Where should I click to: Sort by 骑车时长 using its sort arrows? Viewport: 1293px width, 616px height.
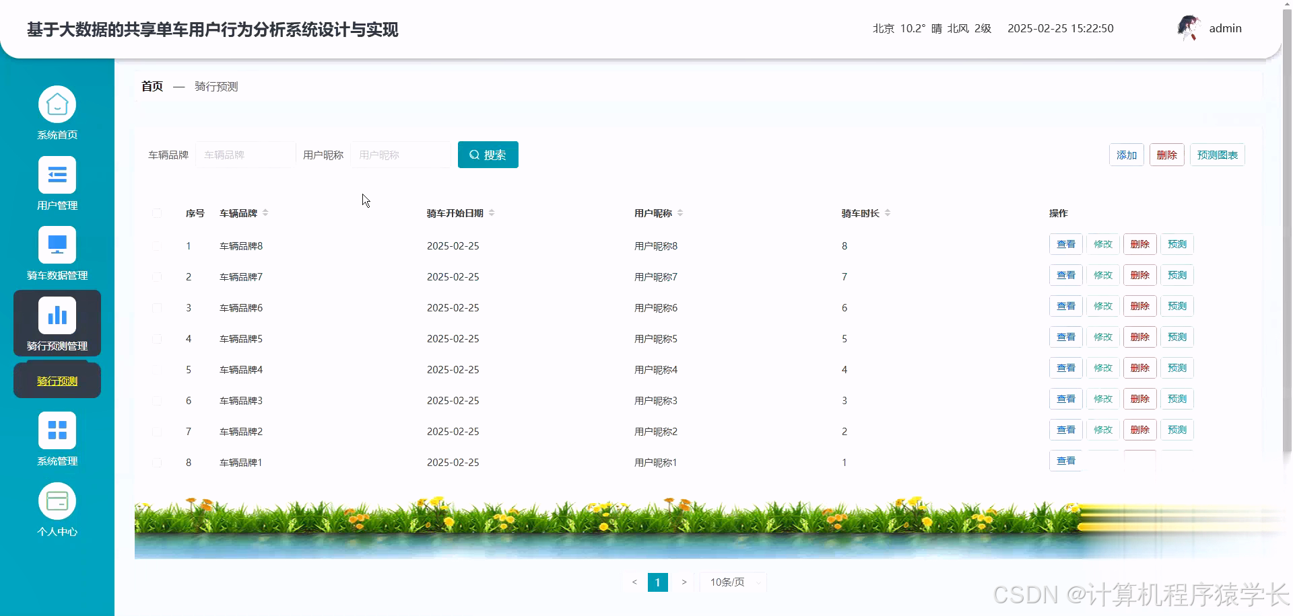(888, 213)
